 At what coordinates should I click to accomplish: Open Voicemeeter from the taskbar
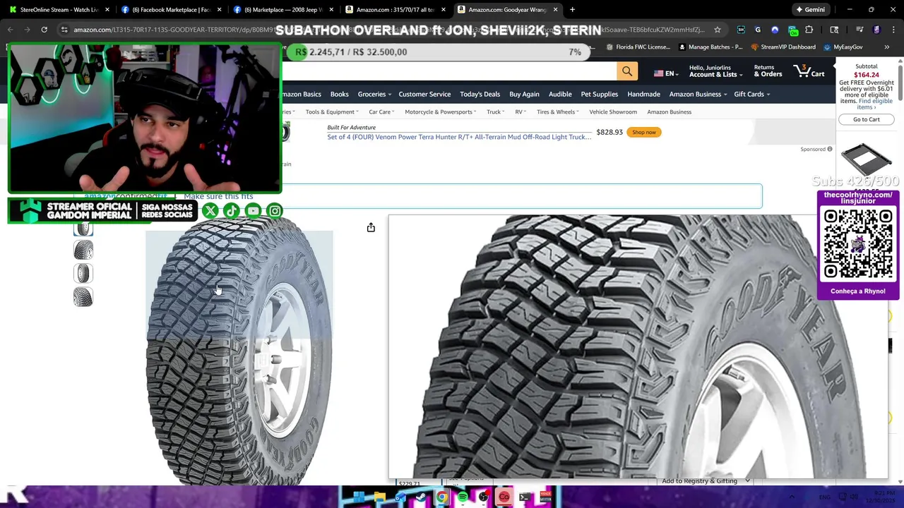point(545,497)
